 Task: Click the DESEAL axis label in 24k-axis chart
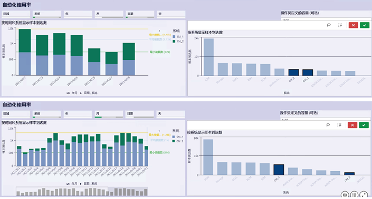point(361,81)
